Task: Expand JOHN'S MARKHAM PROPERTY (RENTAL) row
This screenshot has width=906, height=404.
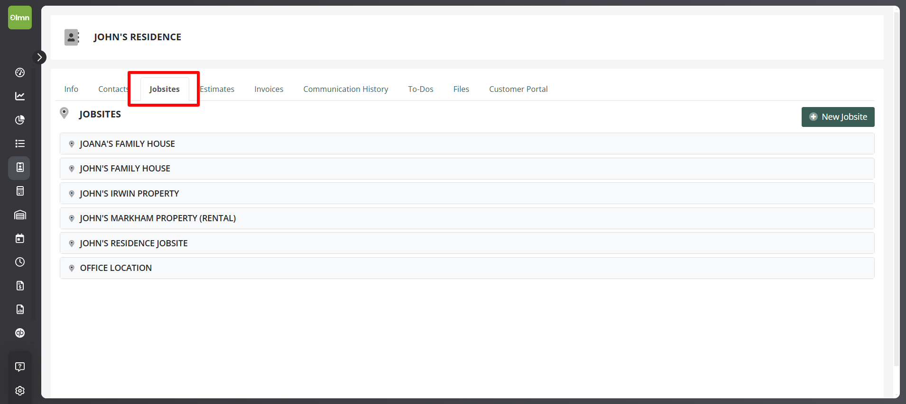Action: (x=157, y=218)
